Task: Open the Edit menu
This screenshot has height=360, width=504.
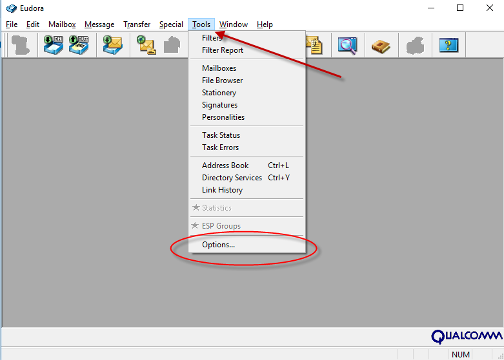Action: pyautogui.click(x=33, y=24)
